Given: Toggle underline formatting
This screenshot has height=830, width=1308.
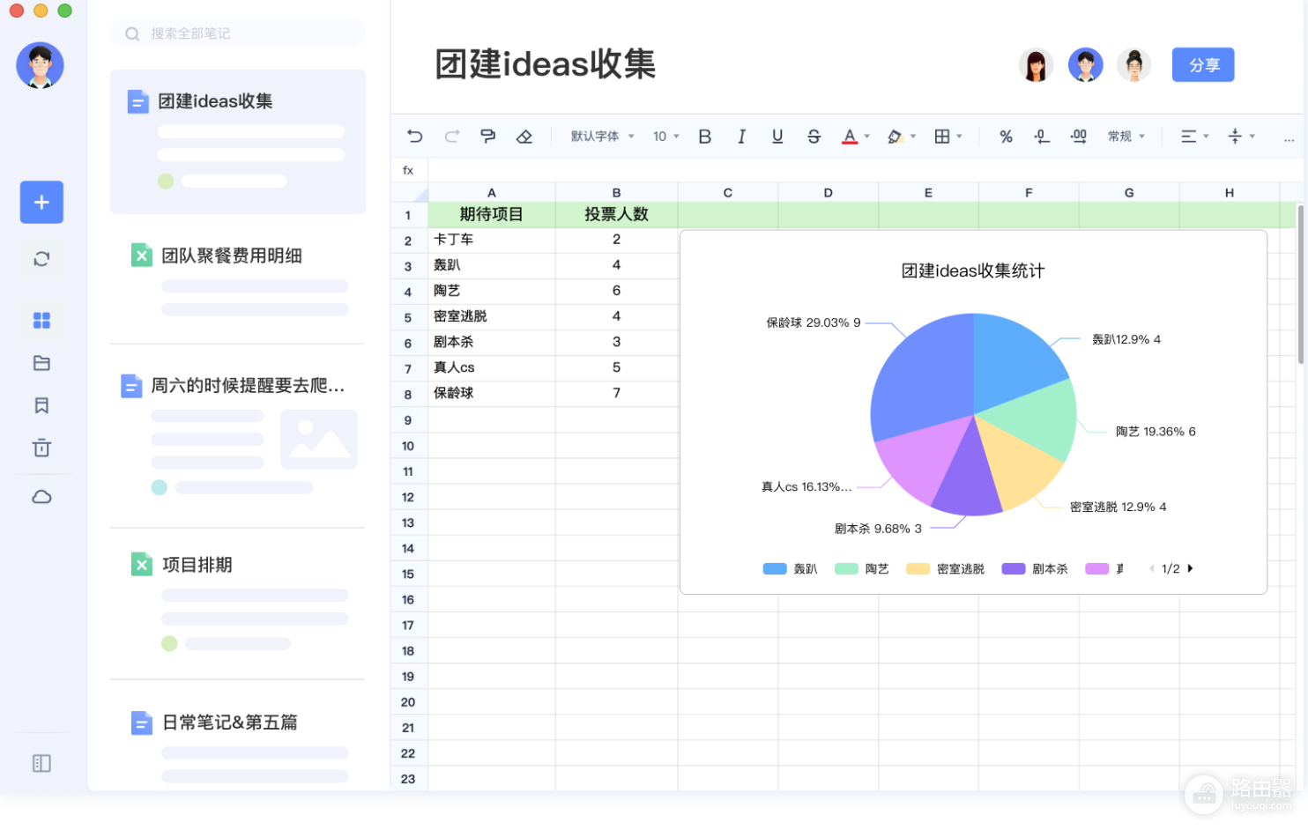Looking at the screenshot, I should (777, 137).
